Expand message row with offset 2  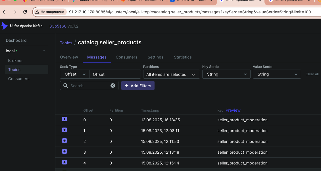[64, 141]
